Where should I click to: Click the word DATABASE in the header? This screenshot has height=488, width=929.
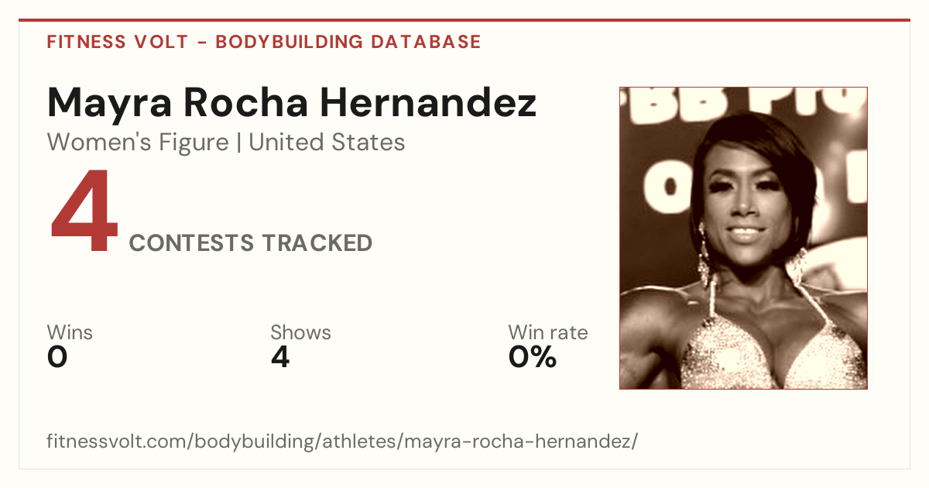(426, 42)
